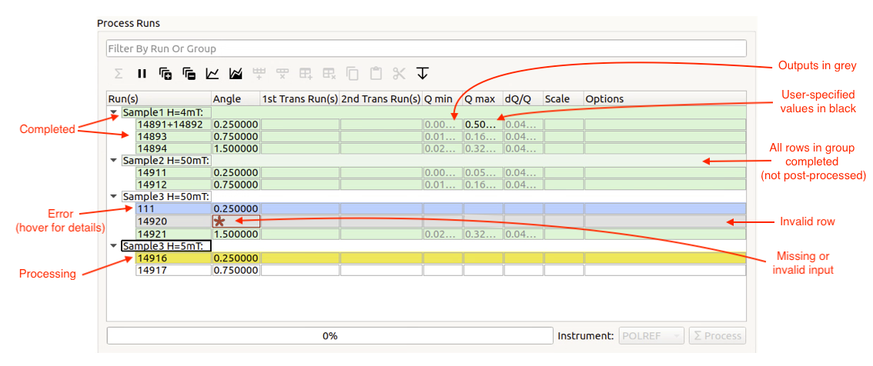
Task: Click the Cut scissors icon in toolbar
Action: pos(399,74)
